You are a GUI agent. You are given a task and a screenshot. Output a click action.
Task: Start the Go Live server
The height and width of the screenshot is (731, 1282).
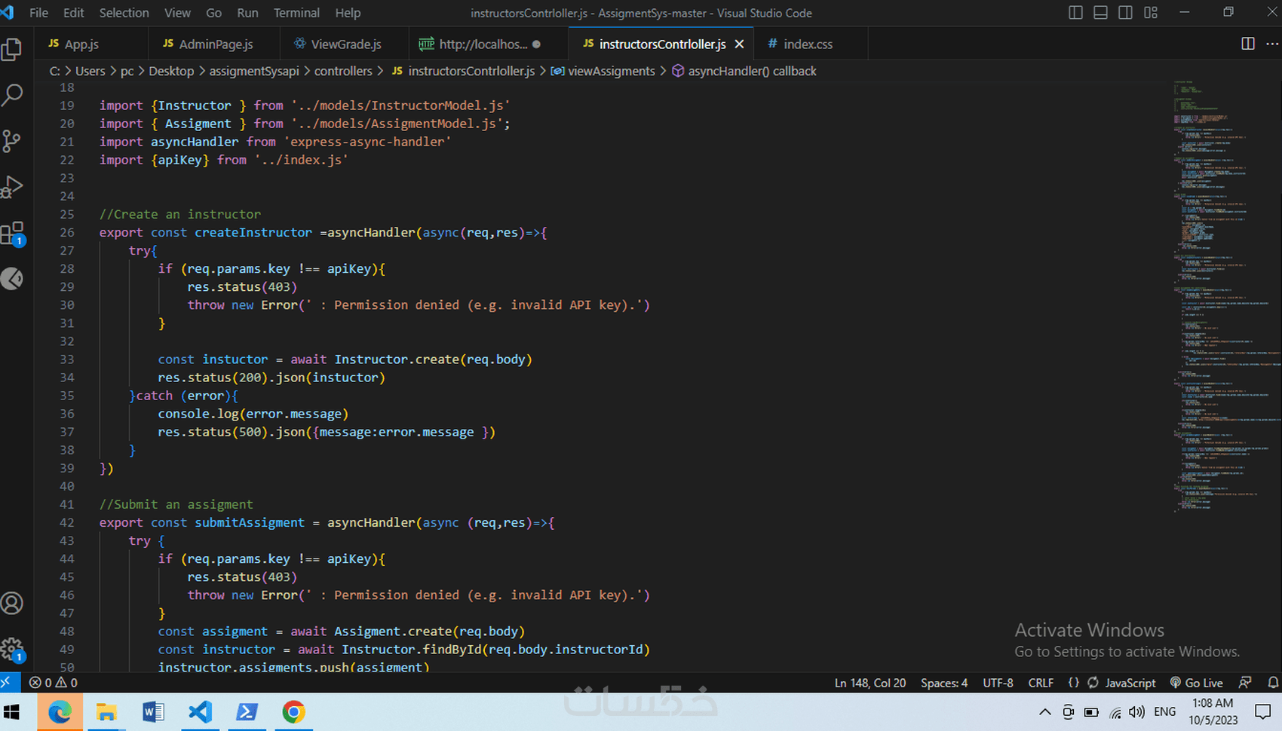click(x=1197, y=682)
